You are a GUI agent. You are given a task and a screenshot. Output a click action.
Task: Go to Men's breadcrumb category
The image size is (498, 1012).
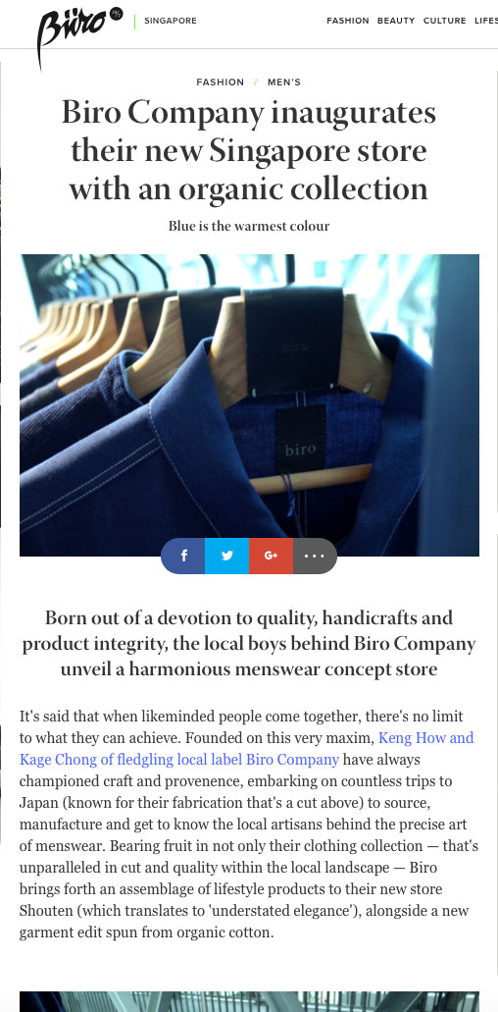[x=284, y=82]
